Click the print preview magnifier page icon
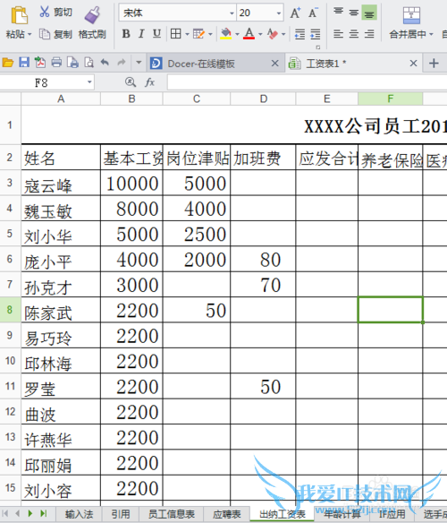 tap(89, 63)
